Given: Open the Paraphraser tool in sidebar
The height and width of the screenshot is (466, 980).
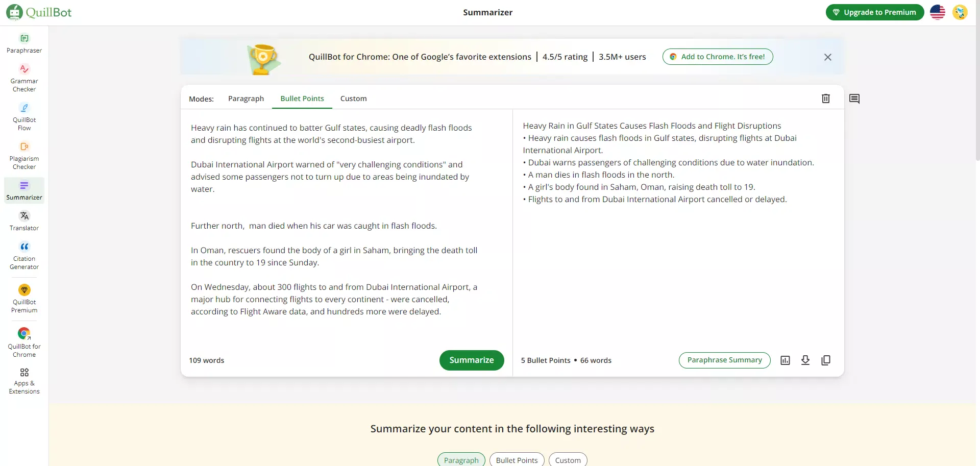Looking at the screenshot, I should click(x=24, y=43).
